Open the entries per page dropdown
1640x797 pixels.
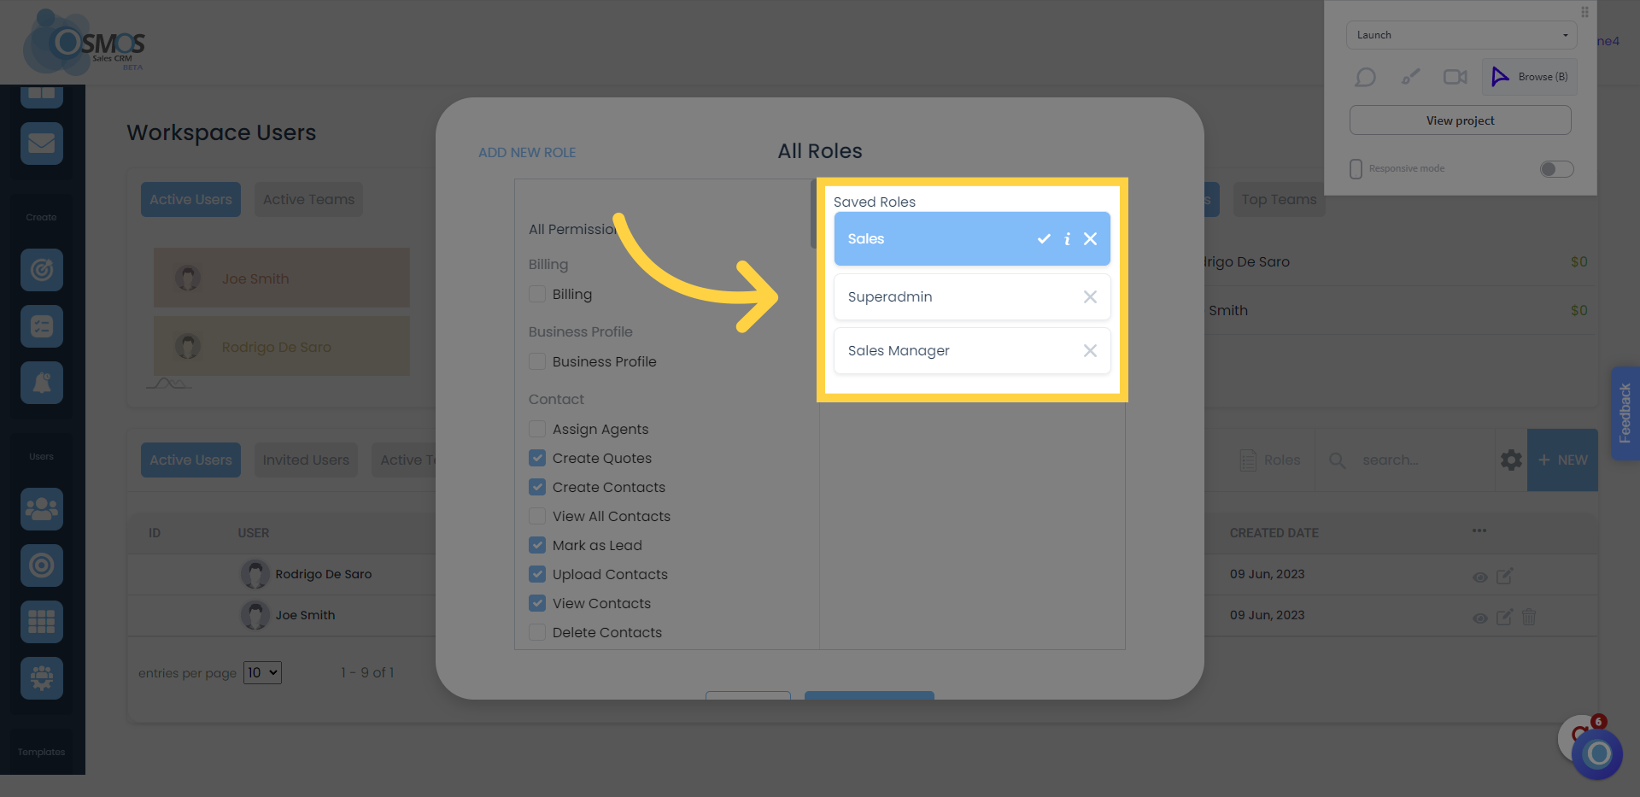click(x=262, y=673)
